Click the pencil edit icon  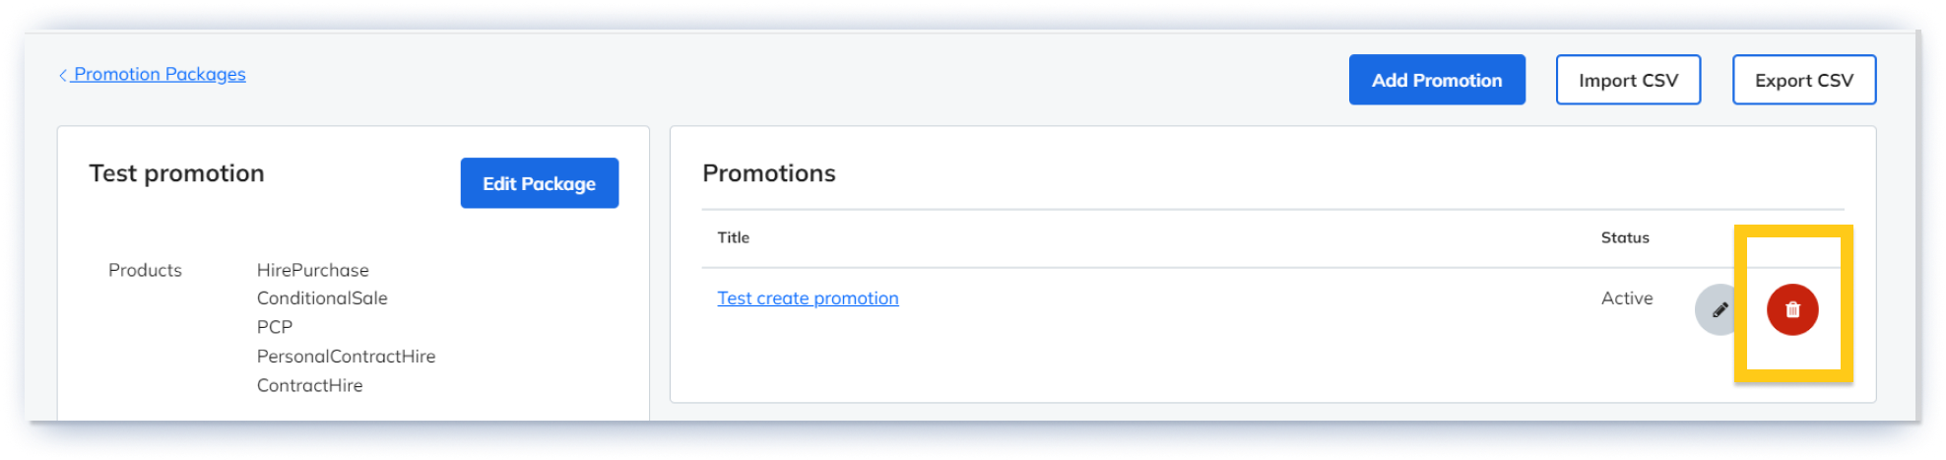(1719, 309)
